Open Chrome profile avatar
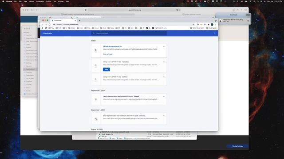Viewport: 284px width, 159px height. (x=212, y=25)
